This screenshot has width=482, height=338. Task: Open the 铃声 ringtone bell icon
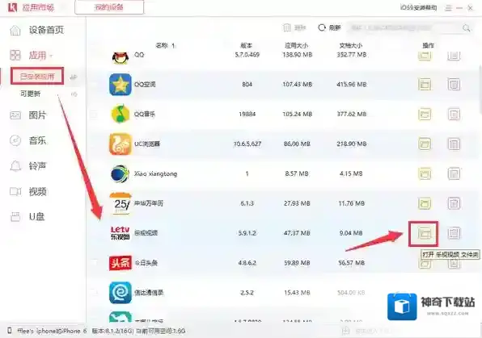coord(15,166)
